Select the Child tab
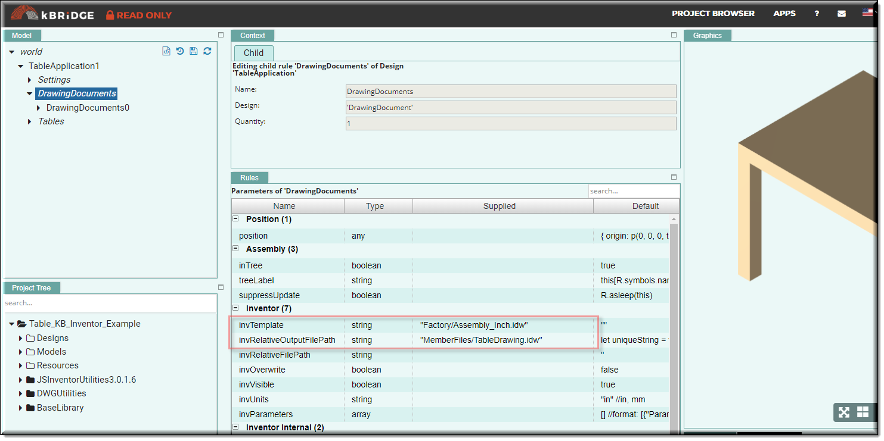 [x=253, y=53]
